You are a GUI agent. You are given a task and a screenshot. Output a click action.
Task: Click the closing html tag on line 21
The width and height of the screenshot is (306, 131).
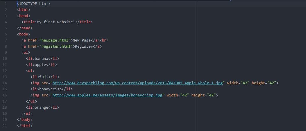(25, 125)
